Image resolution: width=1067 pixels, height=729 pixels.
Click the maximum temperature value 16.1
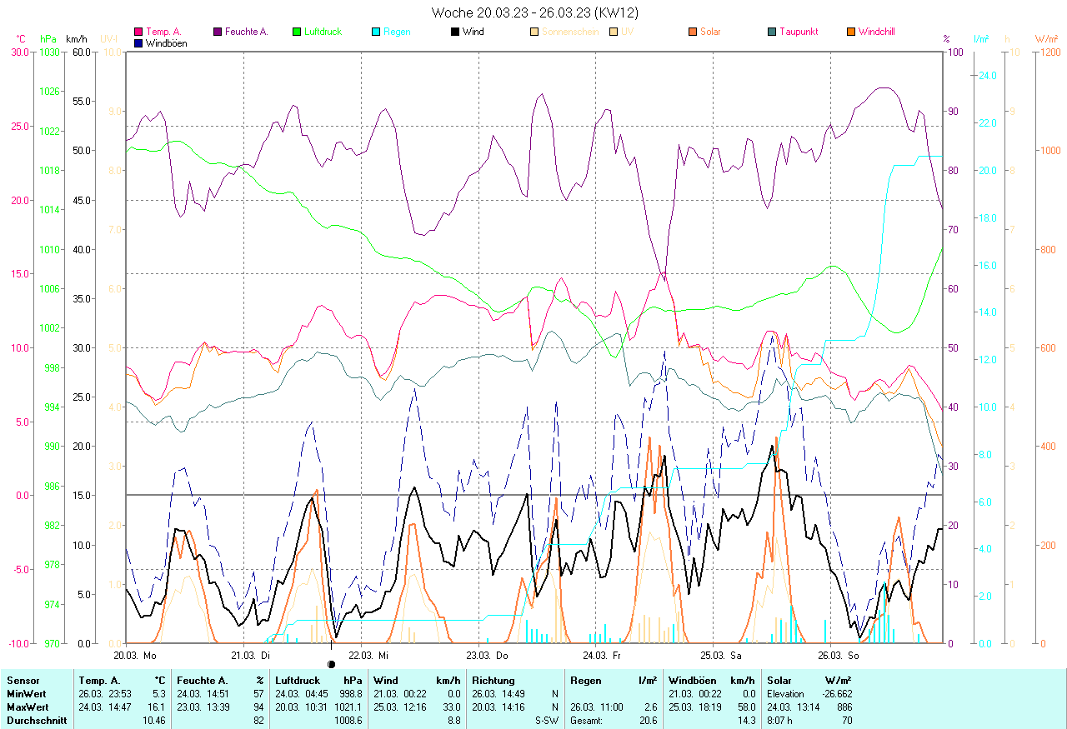[x=156, y=707]
